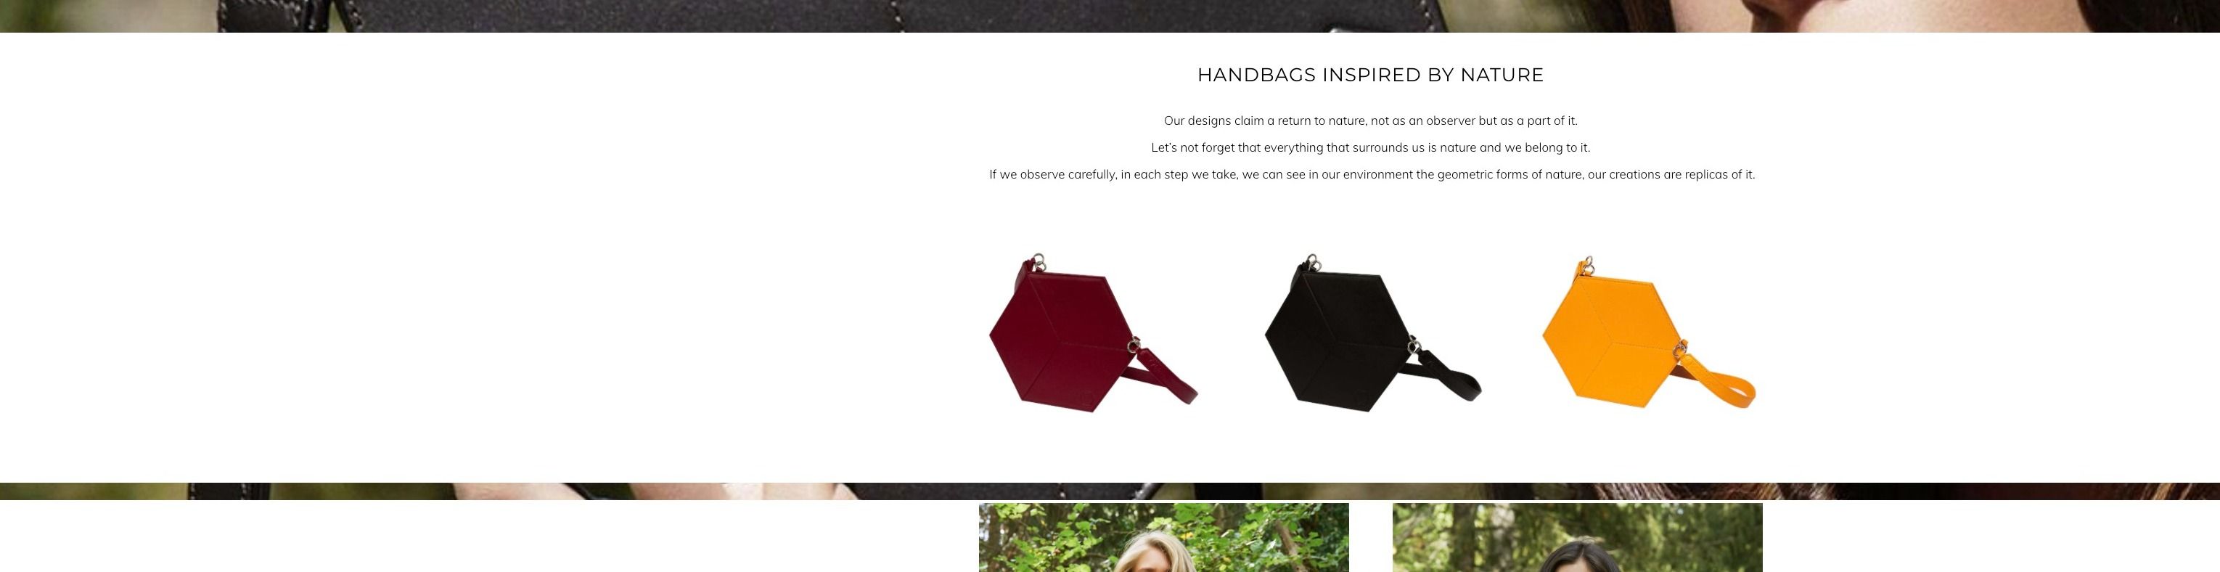Click the burgundy bag's wrist strap
The height and width of the screenshot is (572, 2220).
coord(1163,377)
